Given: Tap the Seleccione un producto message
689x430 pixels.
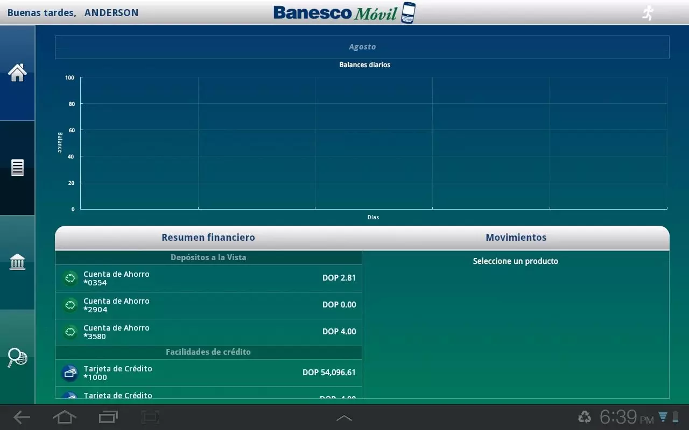Looking at the screenshot, I should 516,261.
